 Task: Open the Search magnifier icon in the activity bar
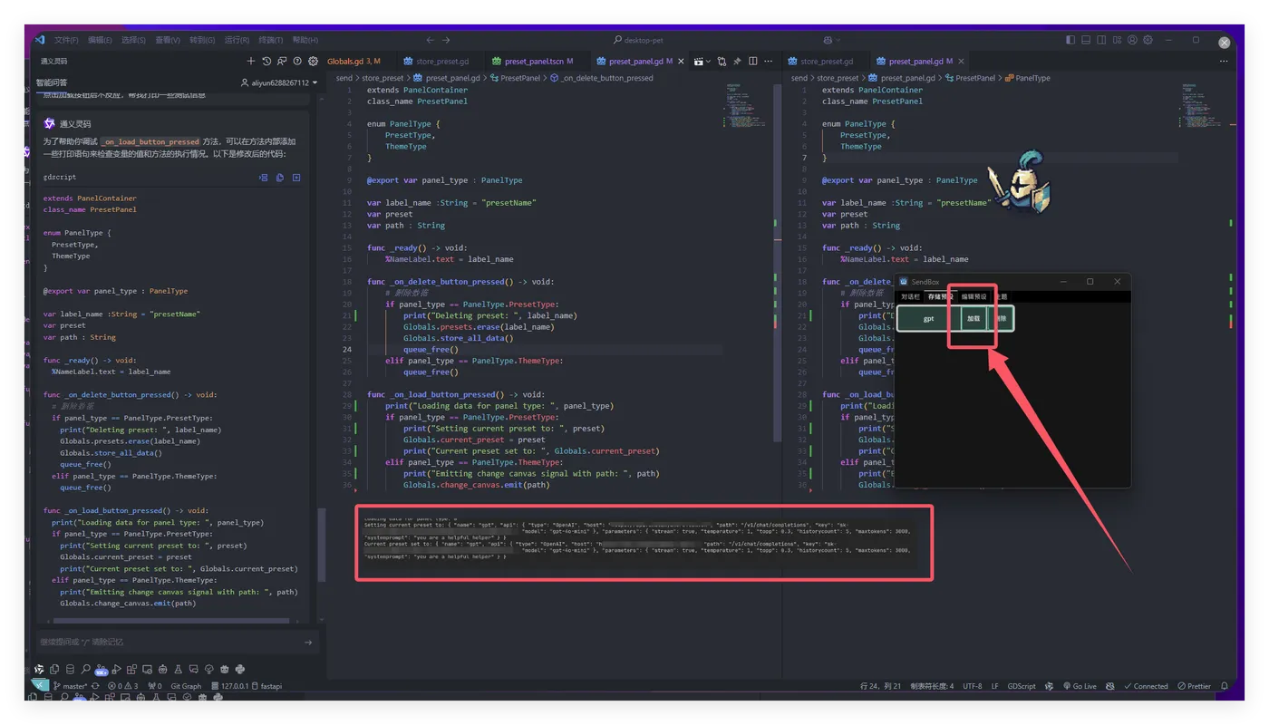click(x=85, y=670)
